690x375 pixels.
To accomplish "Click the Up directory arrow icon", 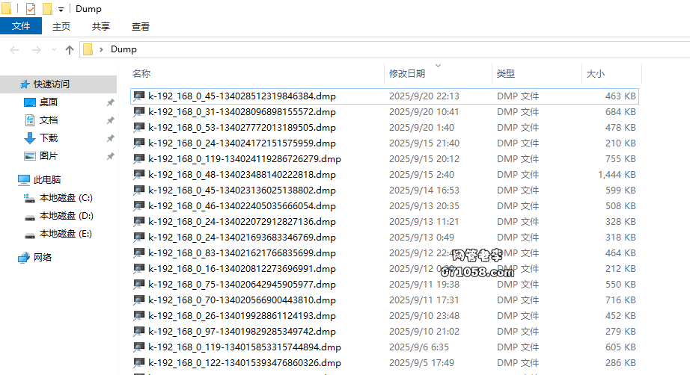I will click(70, 50).
